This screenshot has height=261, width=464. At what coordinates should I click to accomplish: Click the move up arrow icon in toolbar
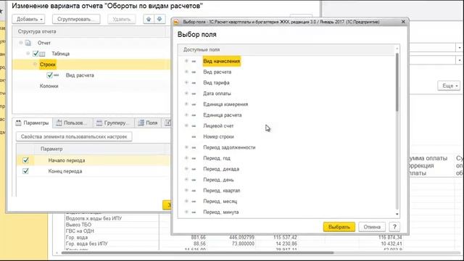click(x=149, y=20)
